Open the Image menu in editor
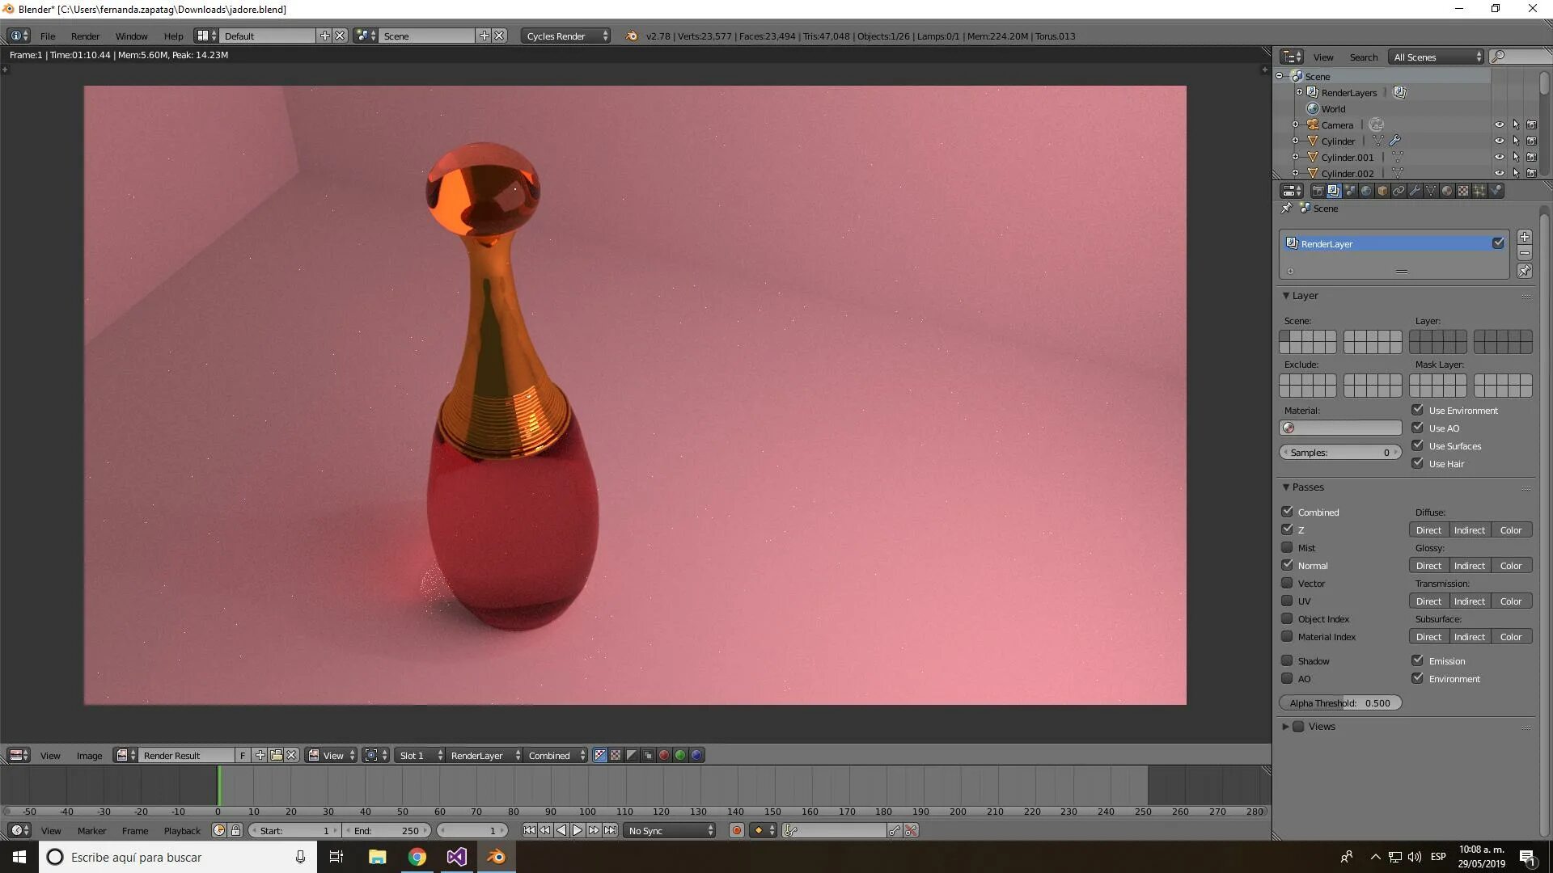This screenshot has width=1553, height=873. (x=89, y=755)
